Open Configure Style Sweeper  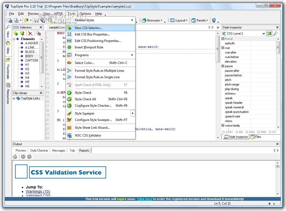101,120
